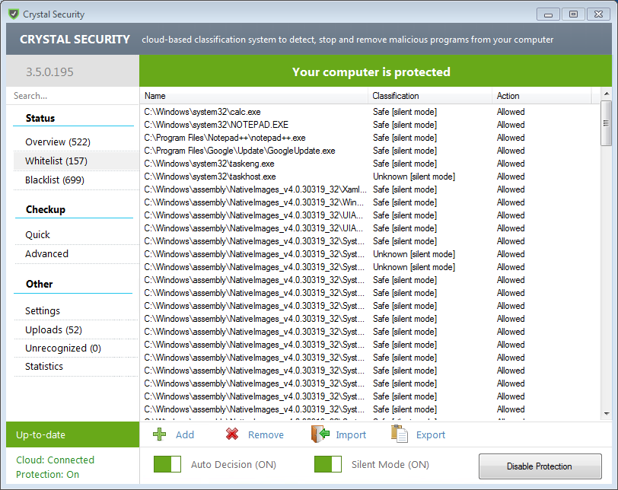Select the calc.exe whitelist entry
Screen dimensions: 618x490
click(201, 112)
